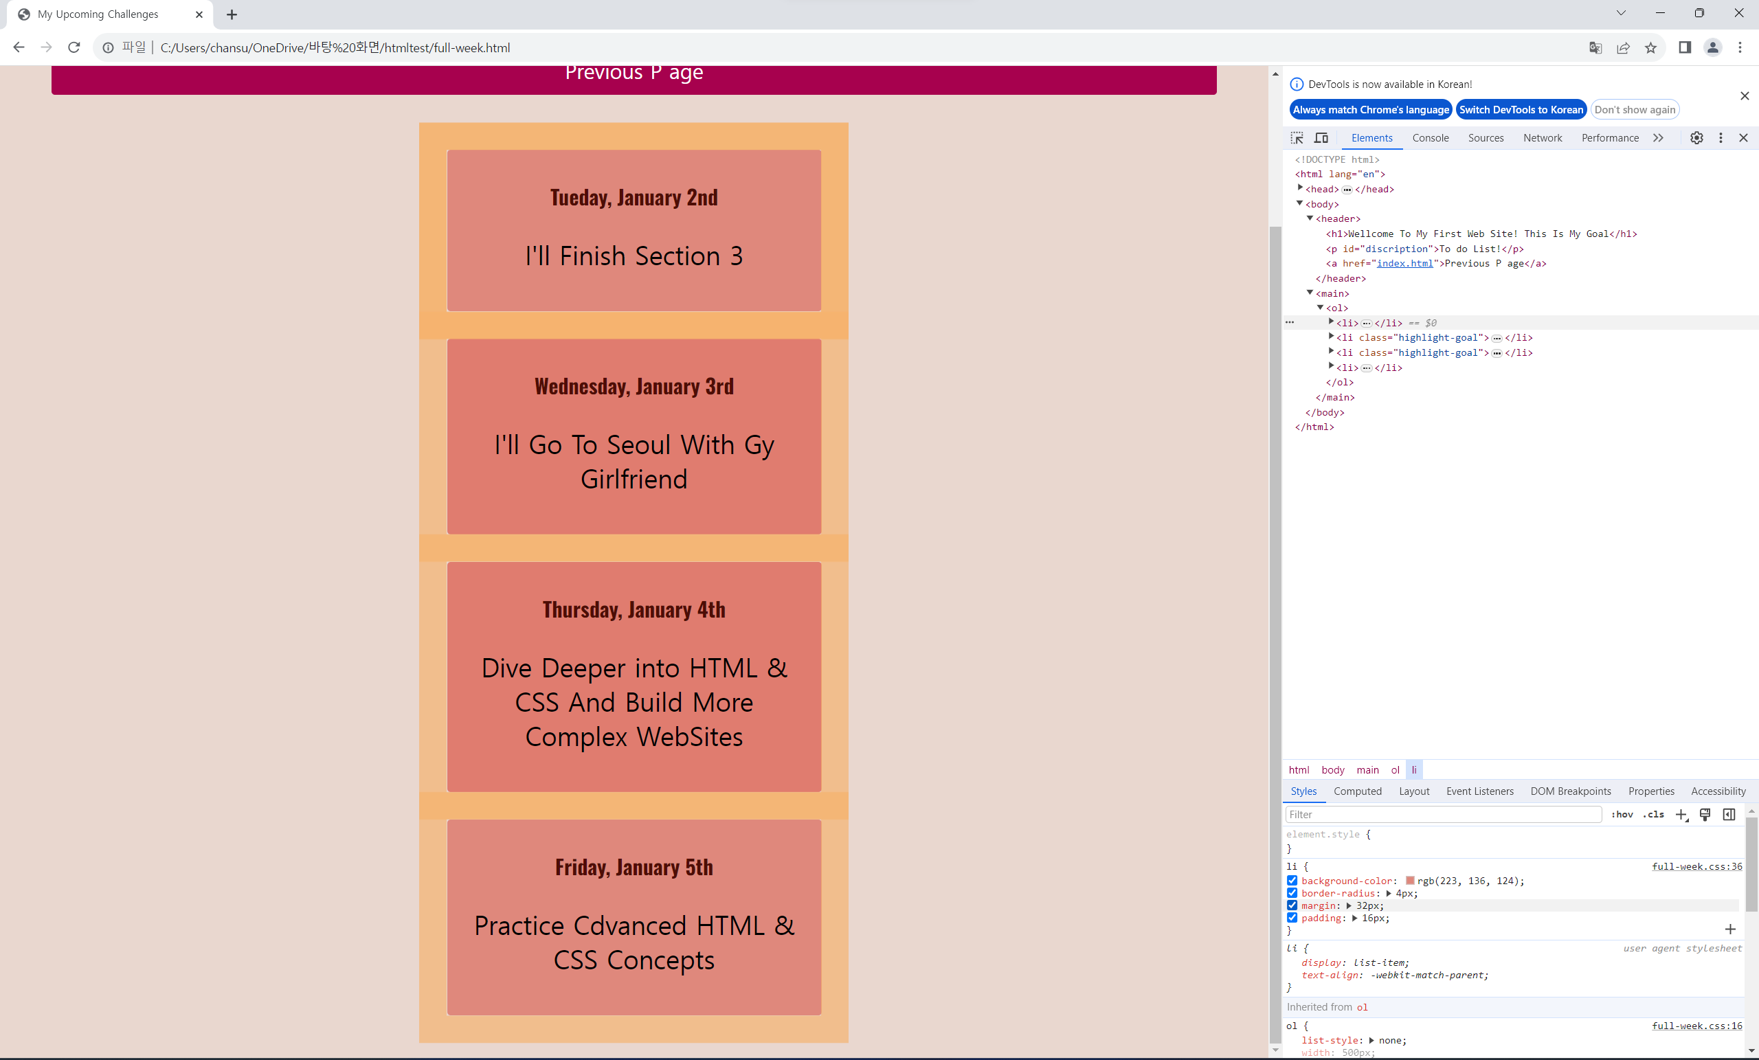Toggle the padding property checkbox

(x=1292, y=918)
